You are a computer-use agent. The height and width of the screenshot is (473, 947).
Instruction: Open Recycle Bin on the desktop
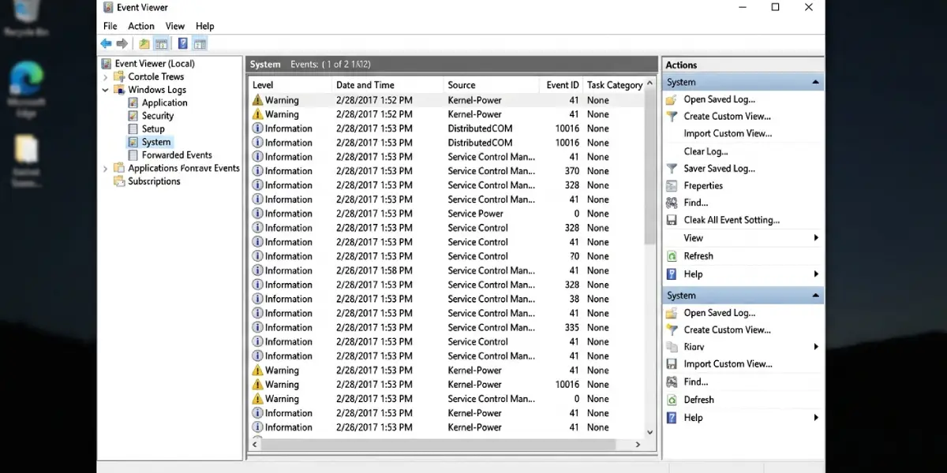26,19
